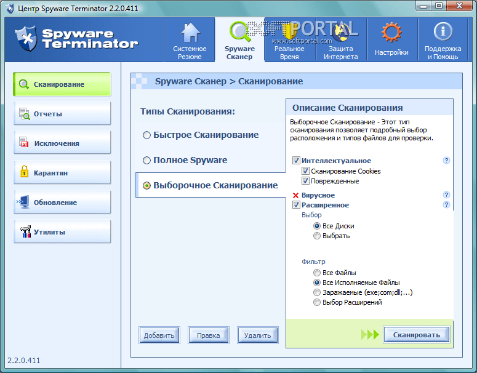This screenshot has width=477, height=373.
Task: Click the Описание Сканирования heading
Action: click(347, 108)
